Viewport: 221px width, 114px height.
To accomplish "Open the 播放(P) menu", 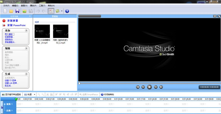I will [33, 6].
